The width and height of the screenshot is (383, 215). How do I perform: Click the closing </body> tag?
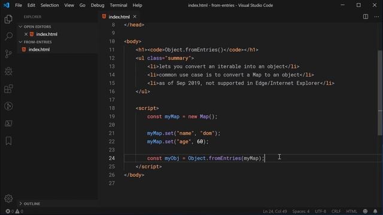(134, 175)
